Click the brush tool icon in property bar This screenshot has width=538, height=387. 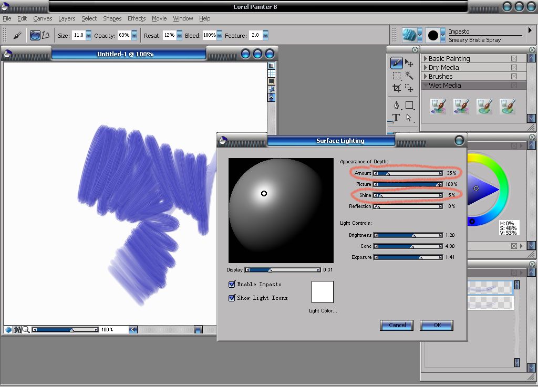pos(17,35)
